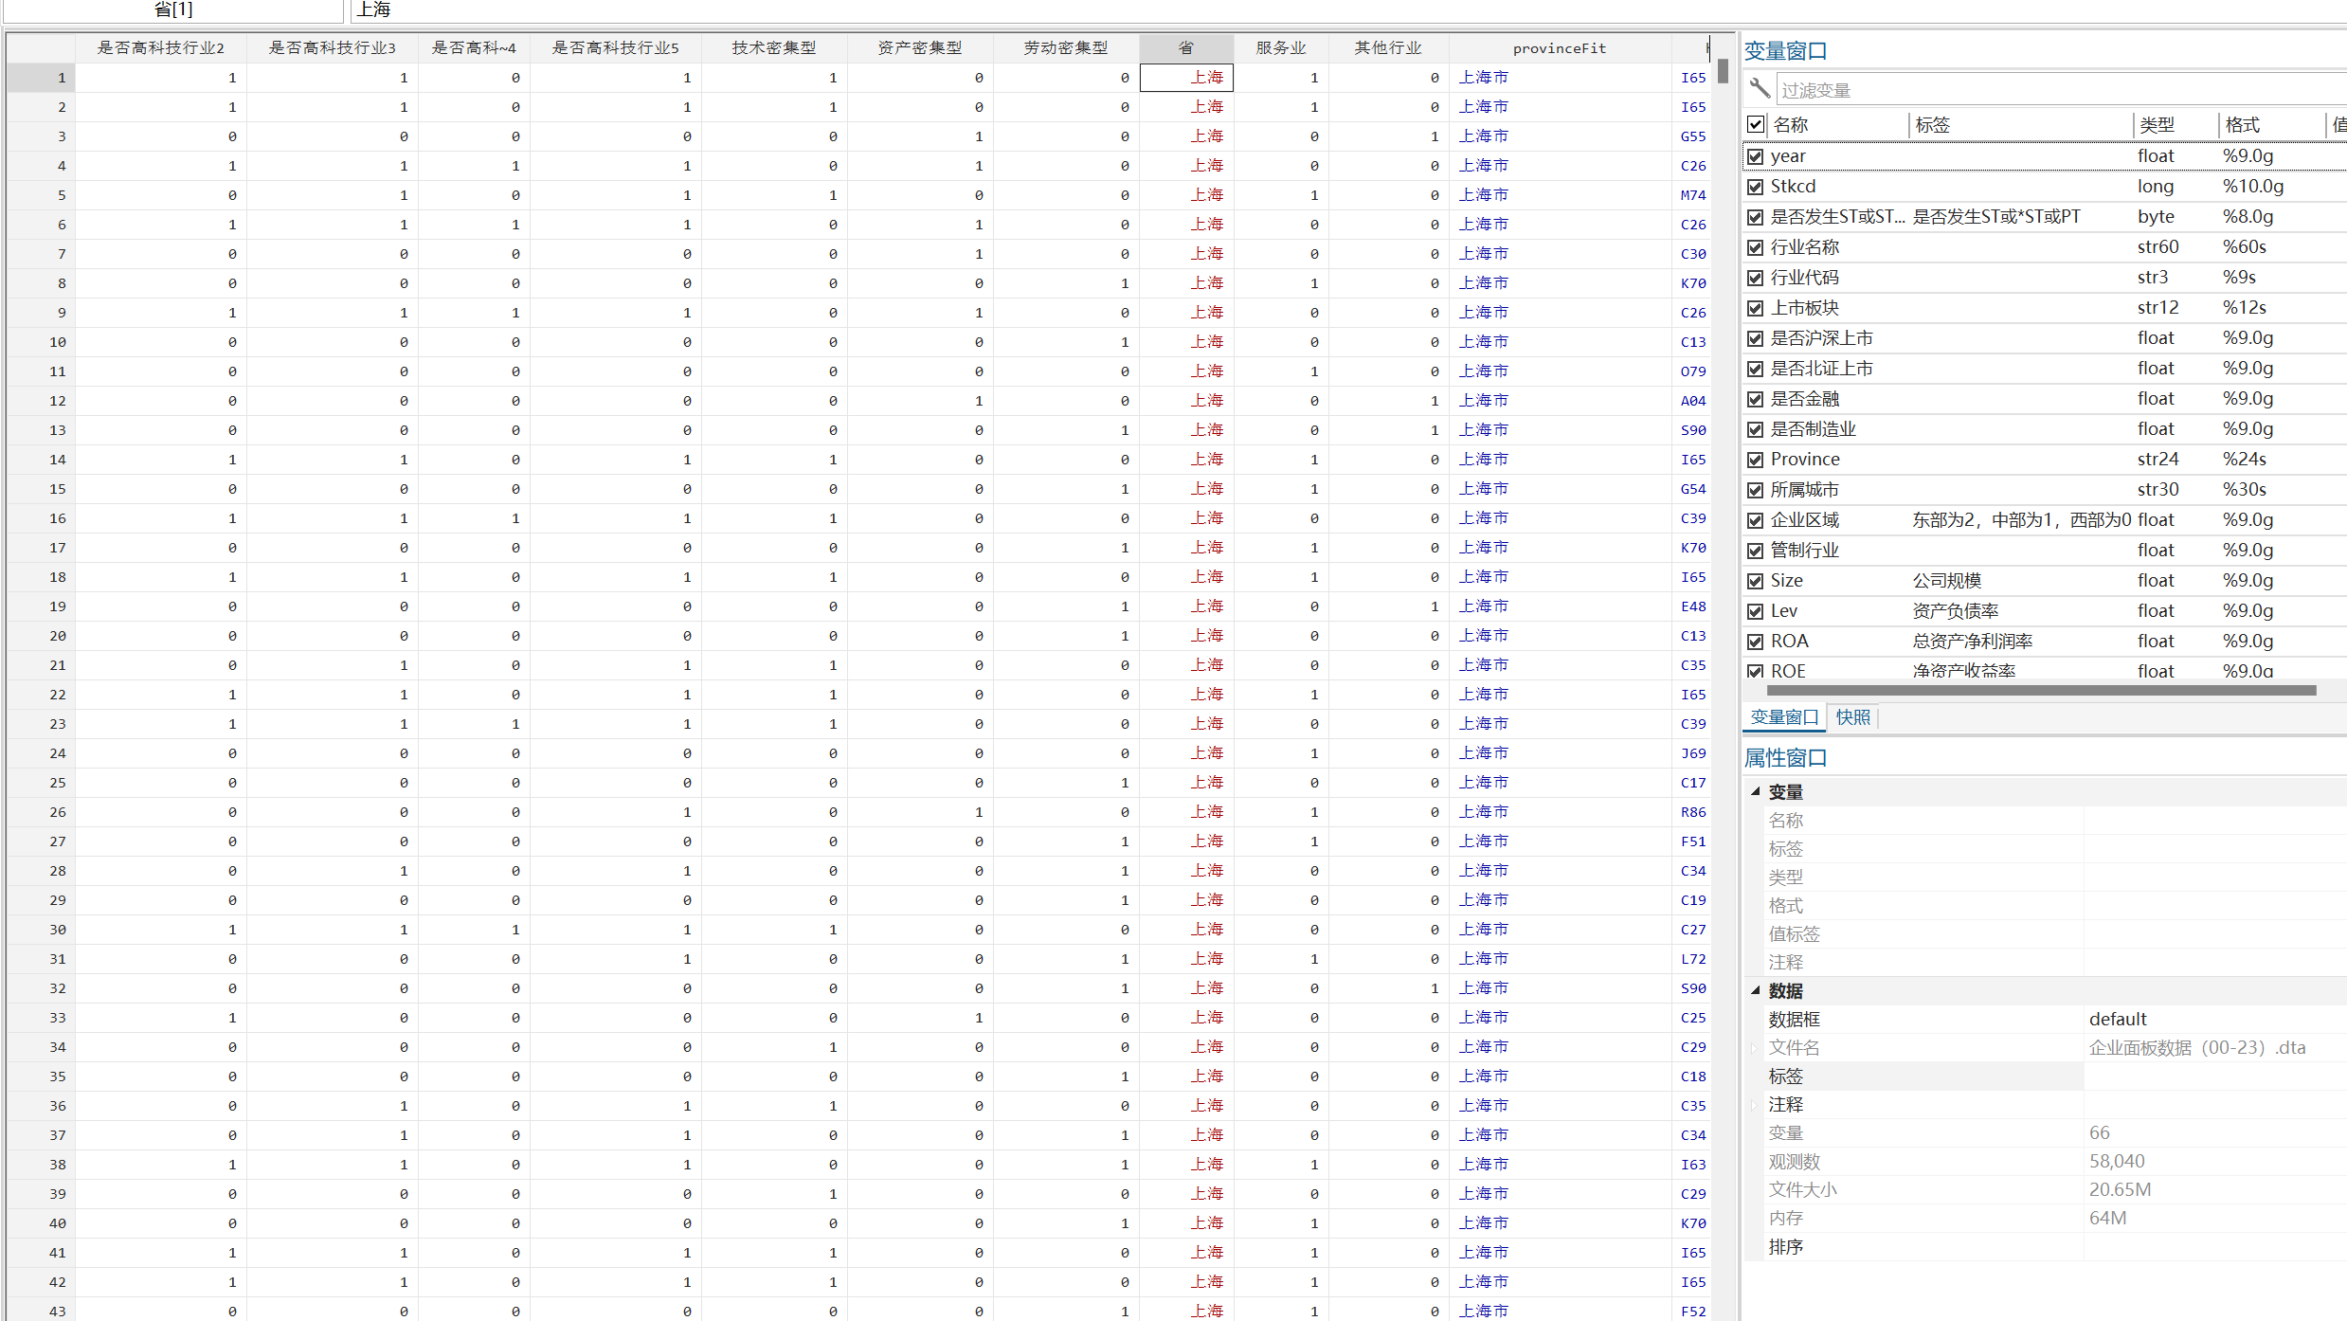
Task: Expand the 文件名 property row arrow
Action: [1754, 1047]
